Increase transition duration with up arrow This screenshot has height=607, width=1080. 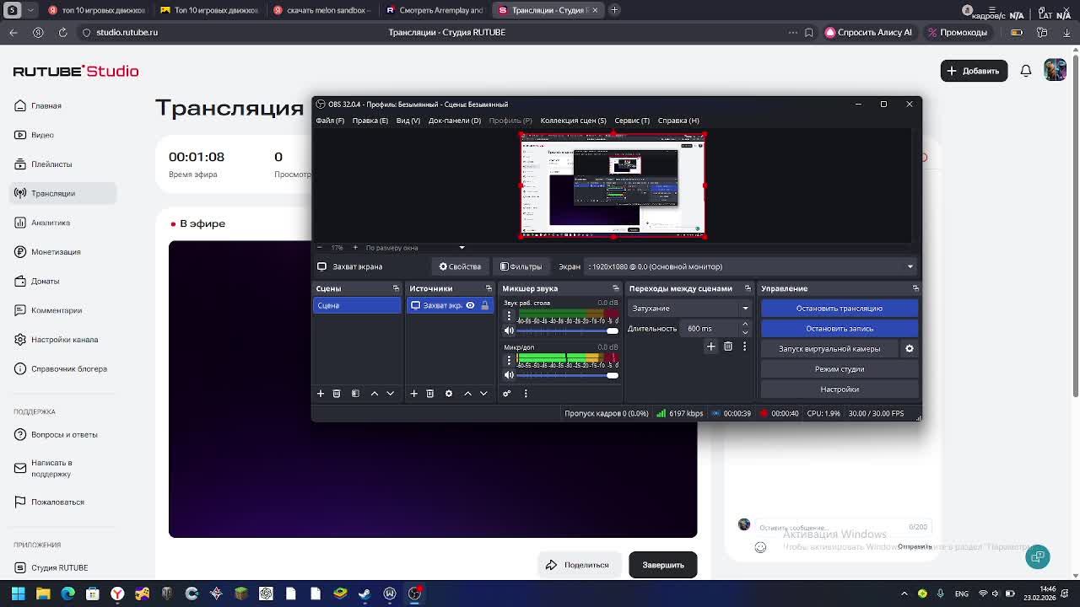745,325
